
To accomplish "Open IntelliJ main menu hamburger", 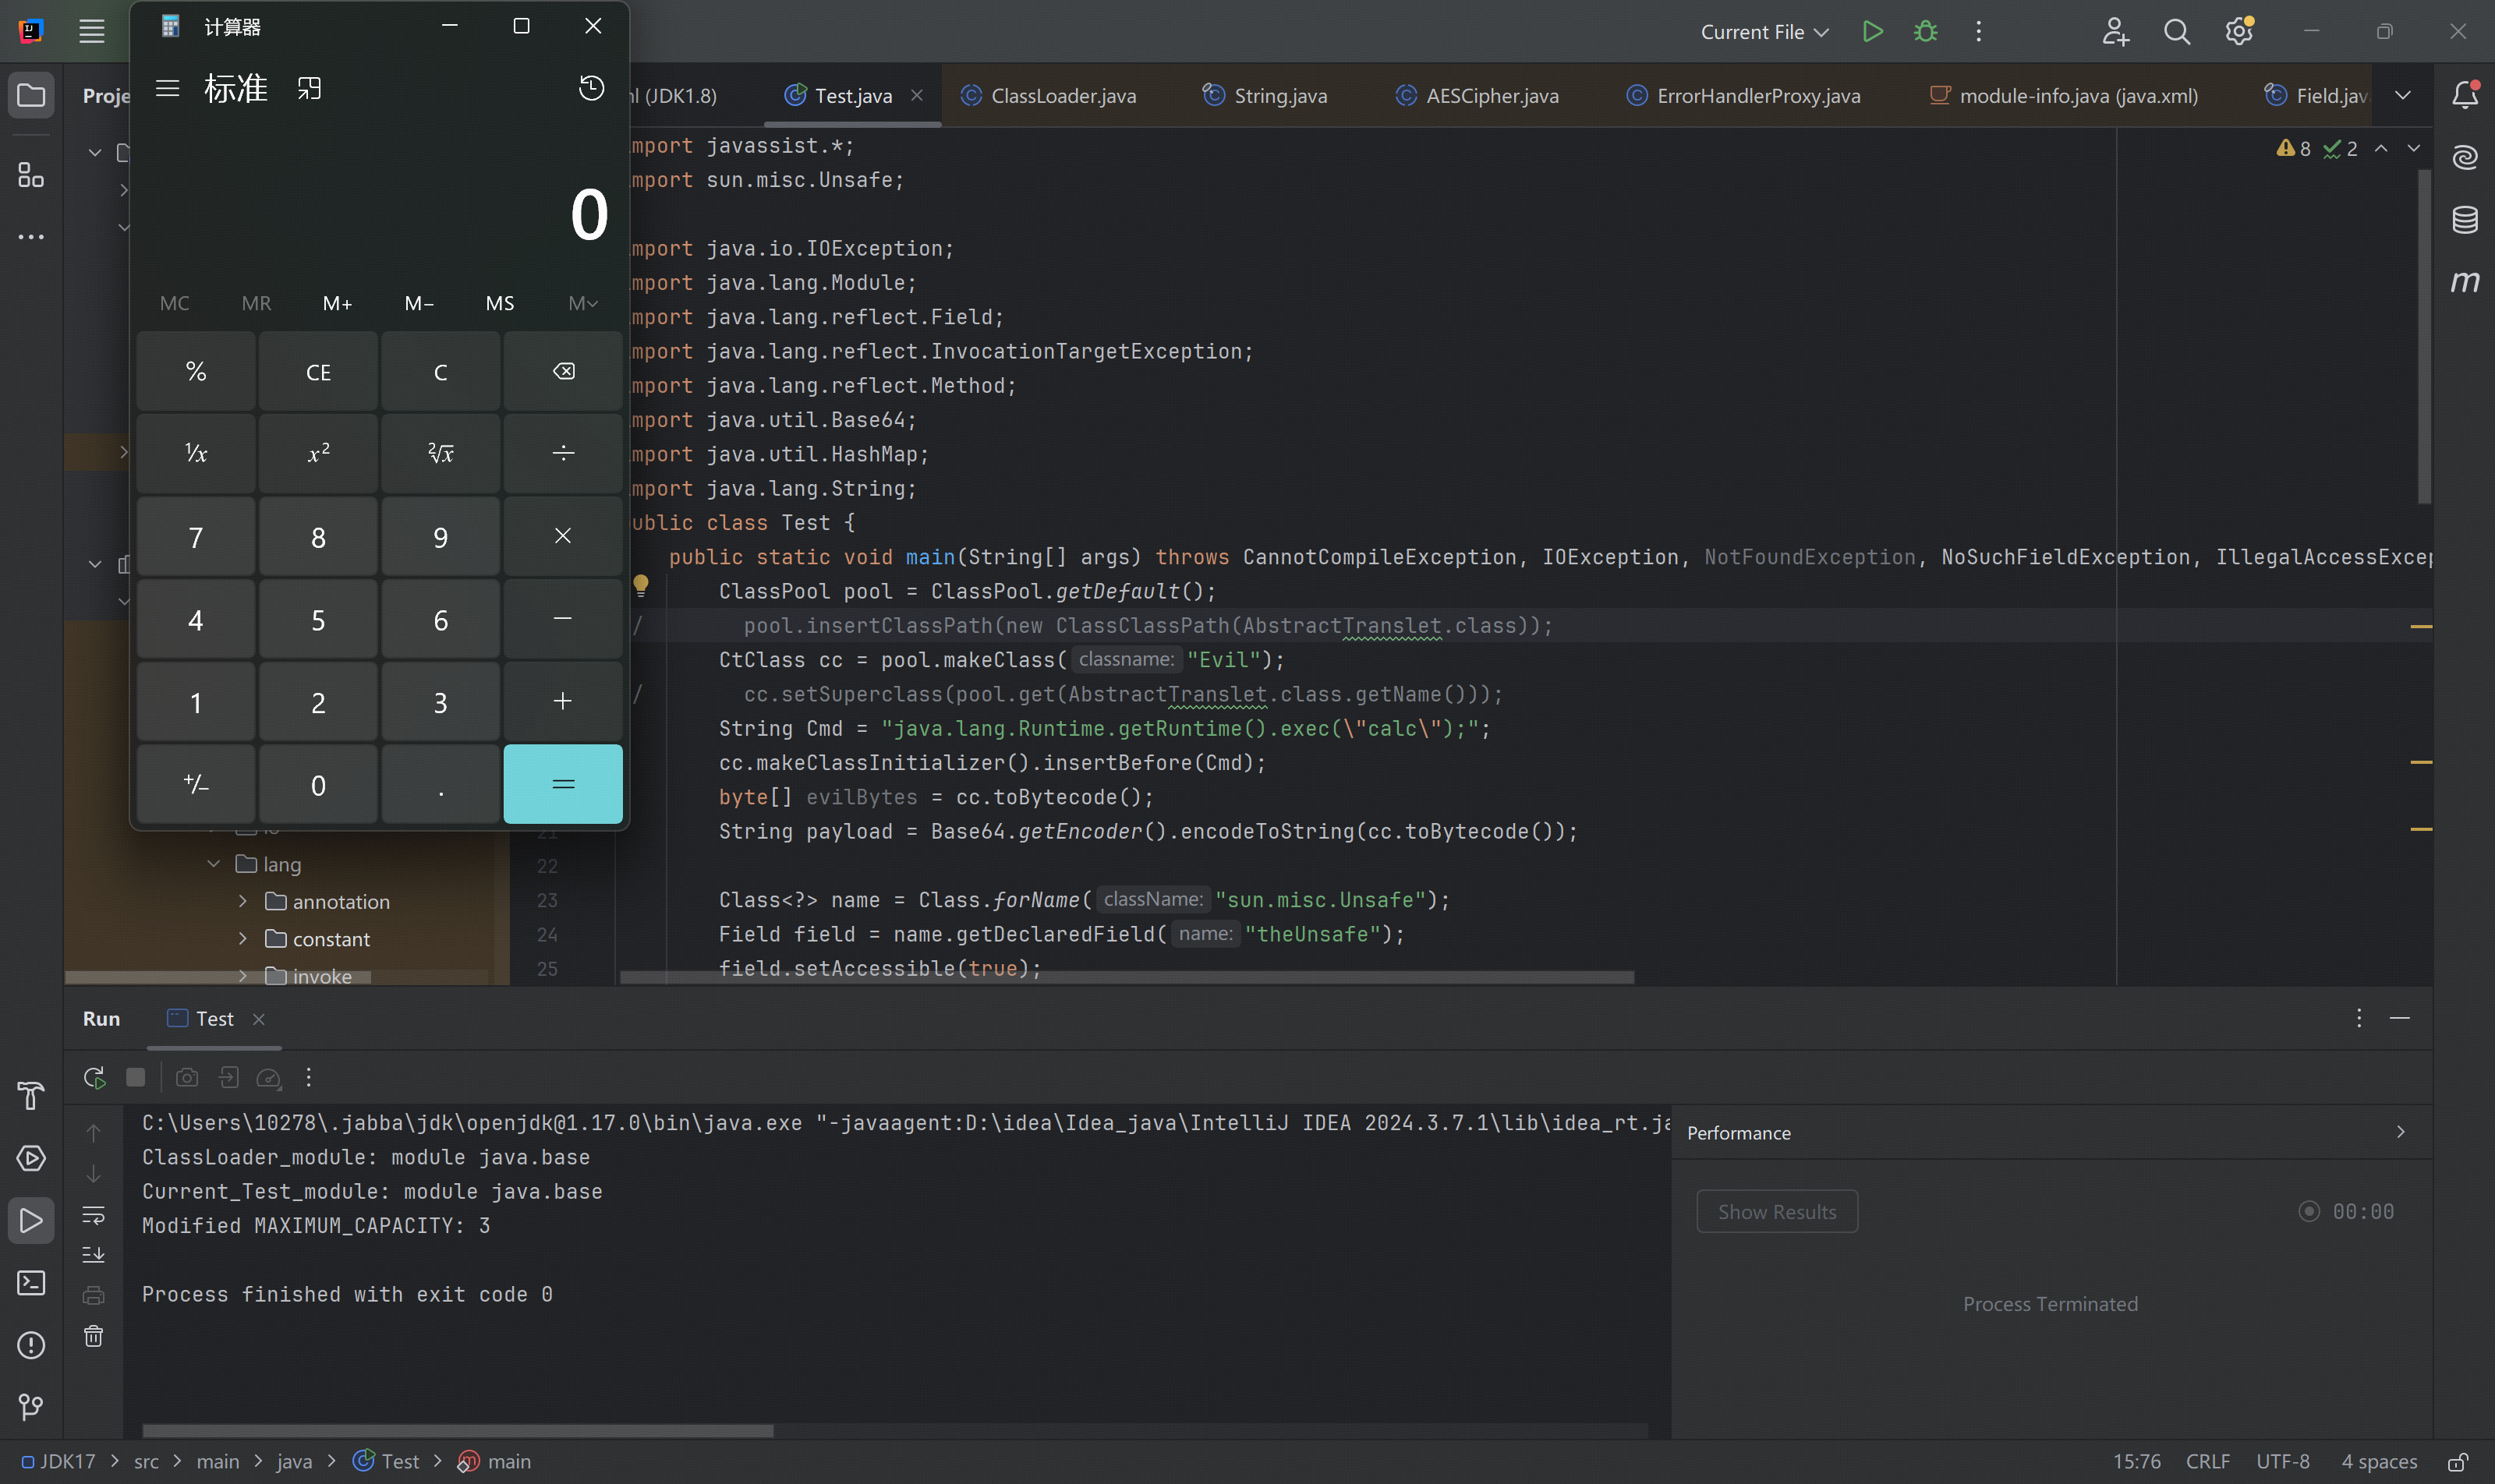I will (x=91, y=32).
